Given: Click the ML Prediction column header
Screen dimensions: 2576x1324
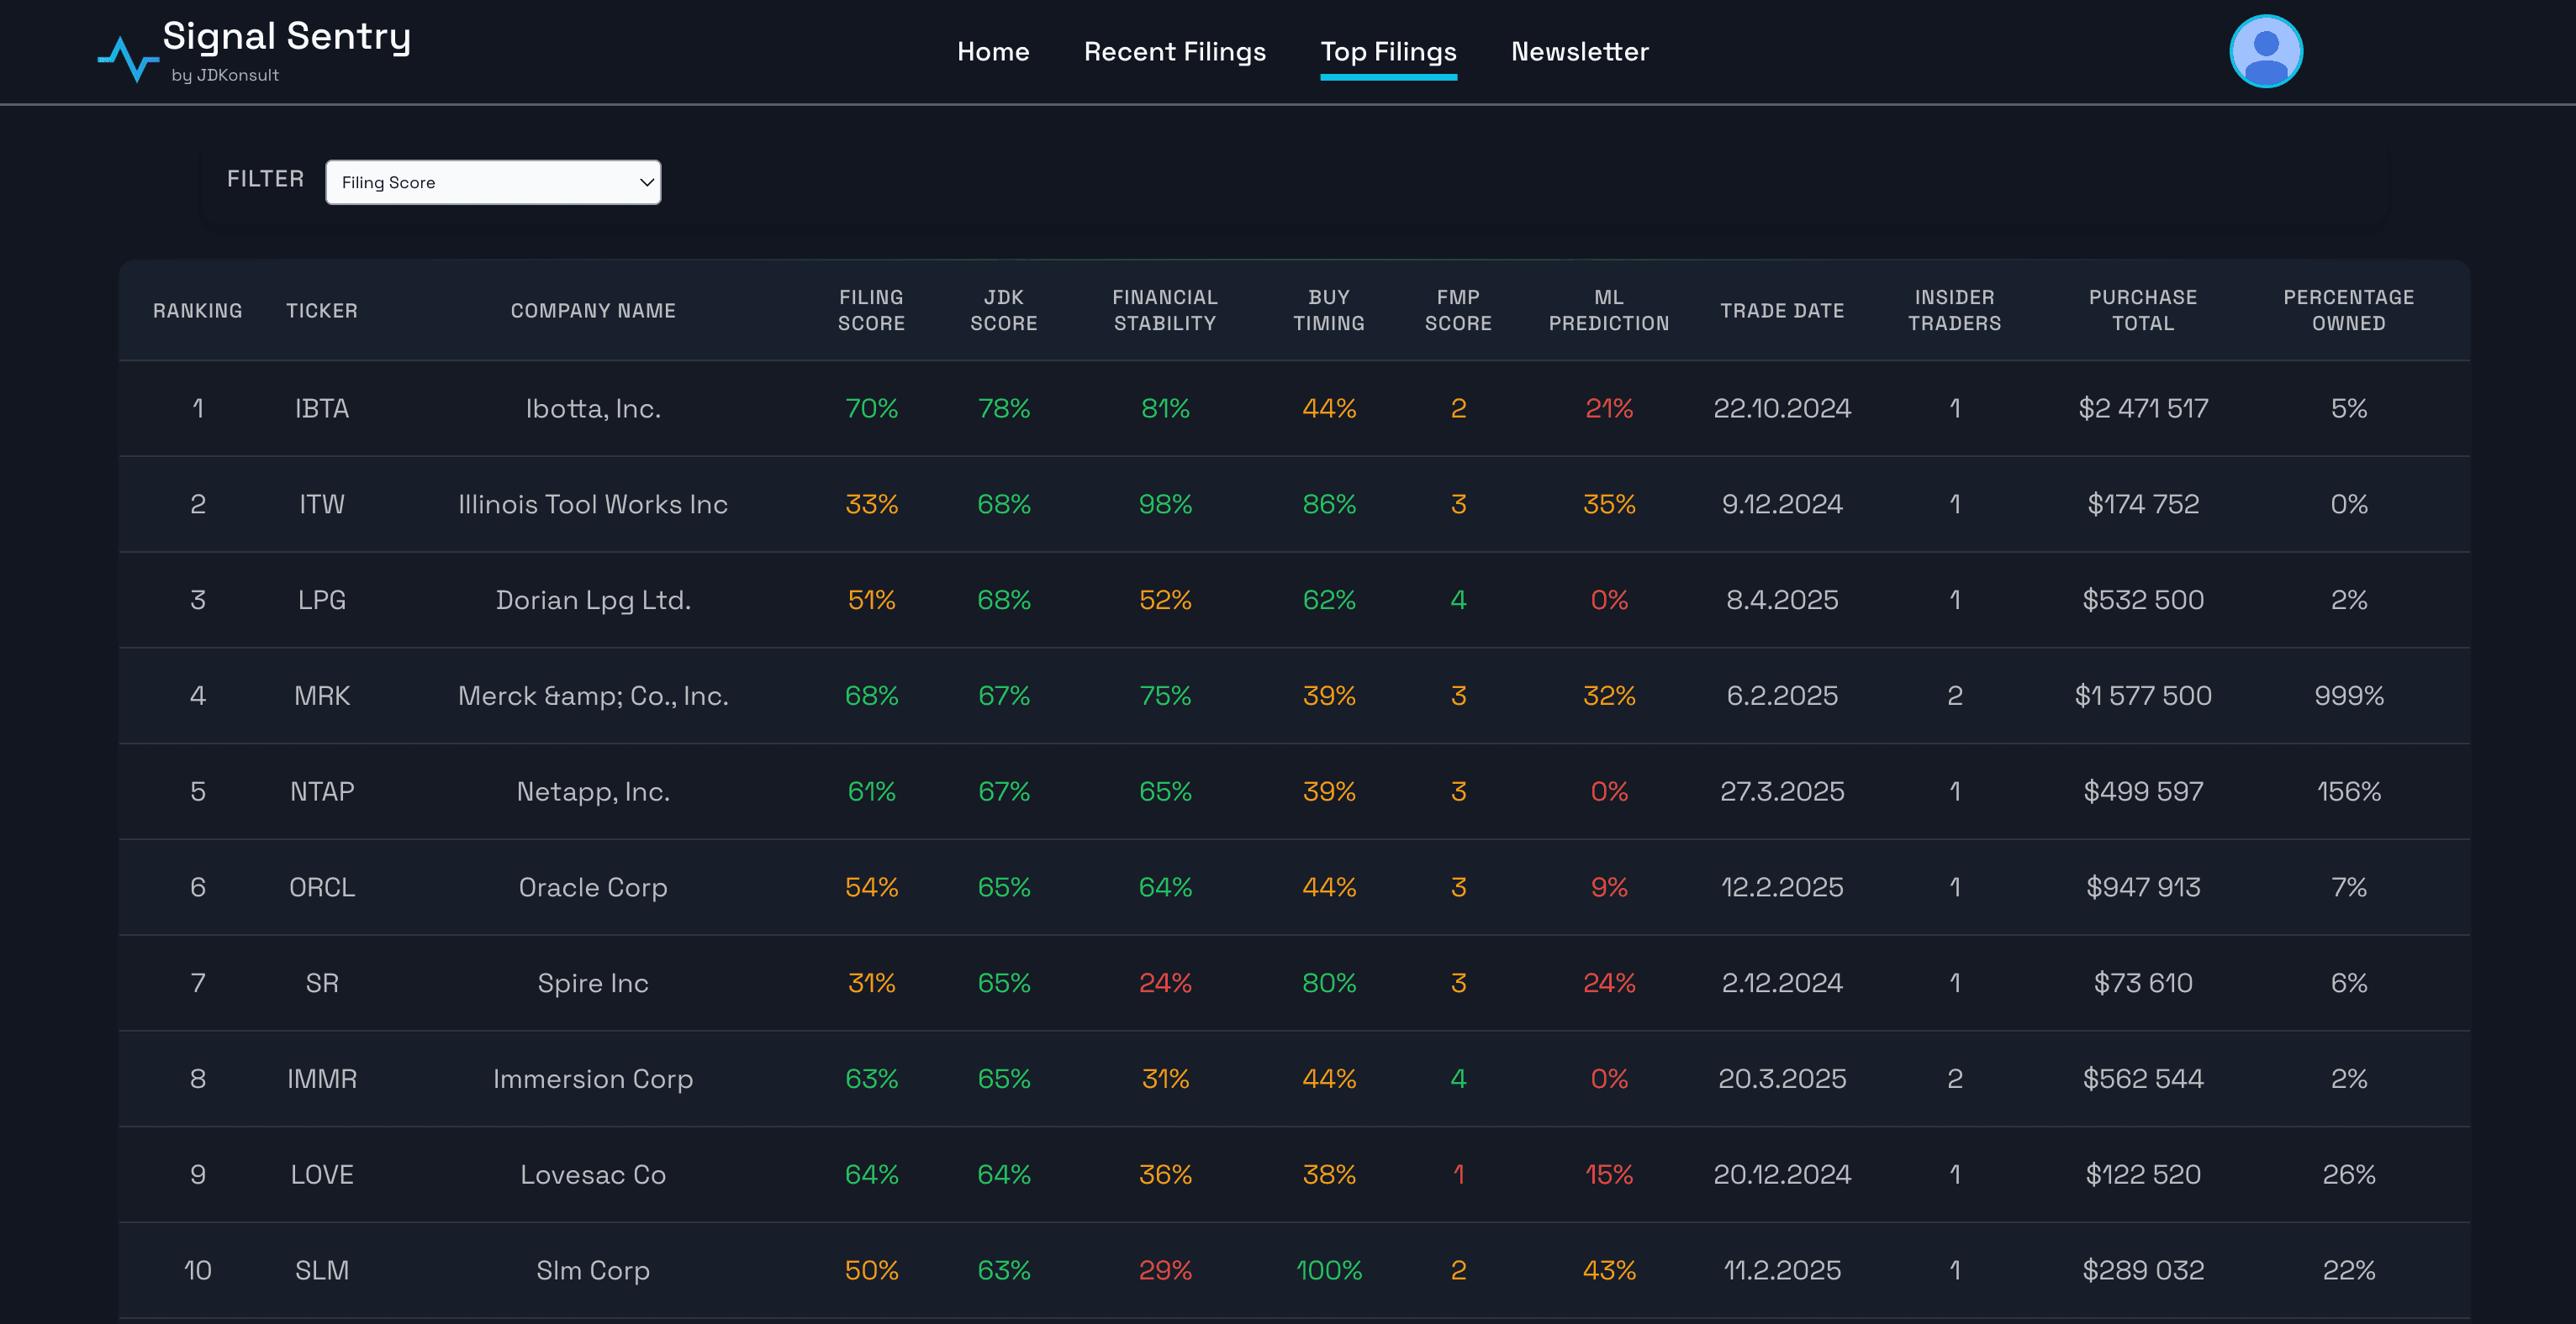Looking at the screenshot, I should pyautogui.click(x=1608, y=310).
